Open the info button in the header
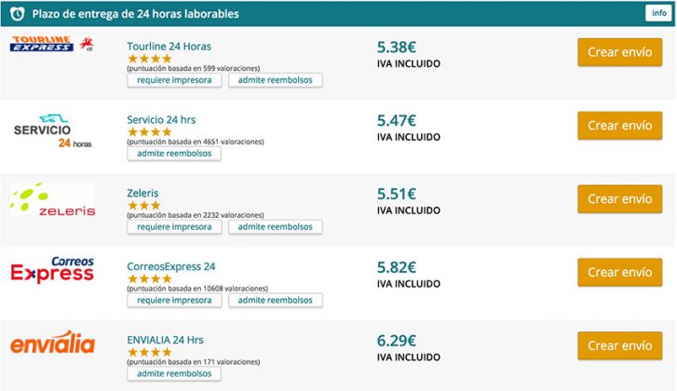This screenshot has height=391, width=677. 659,13
